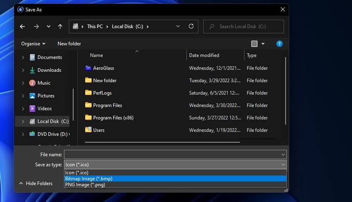This screenshot has height=202, width=352.
Task: Select the AeroGlass folder icon
Action: point(88,68)
